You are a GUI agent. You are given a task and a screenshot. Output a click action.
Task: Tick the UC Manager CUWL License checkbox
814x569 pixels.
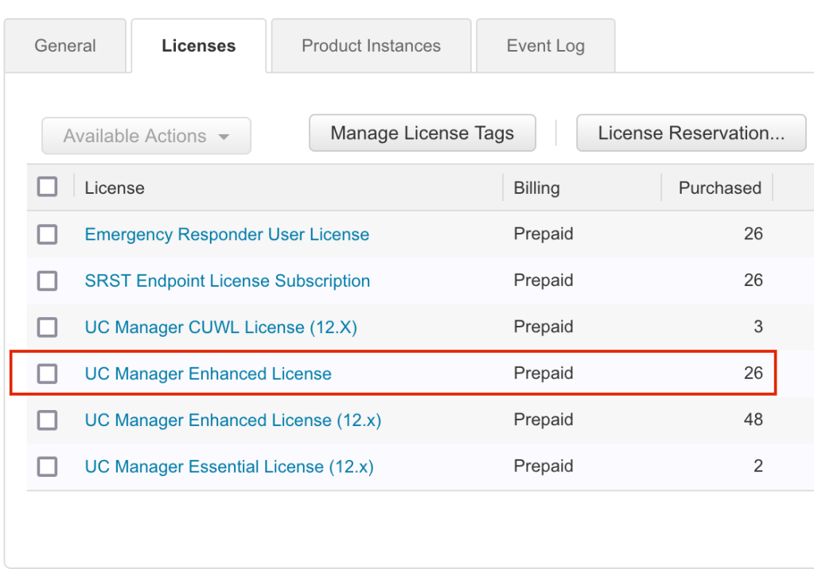[x=48, y=327]
